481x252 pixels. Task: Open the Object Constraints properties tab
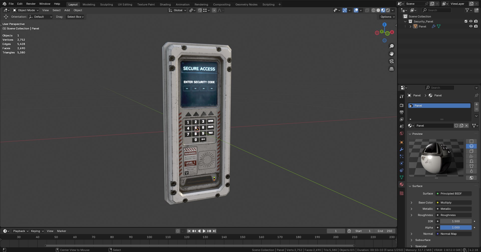[402, 170]
